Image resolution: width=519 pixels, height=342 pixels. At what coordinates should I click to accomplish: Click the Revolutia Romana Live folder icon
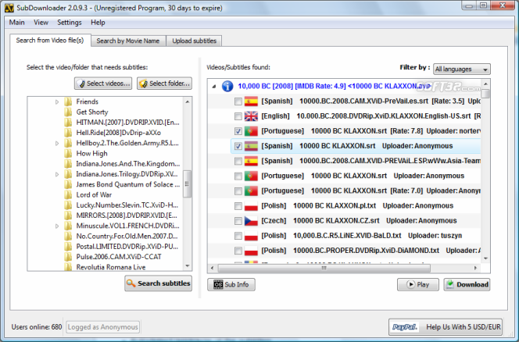68,267
